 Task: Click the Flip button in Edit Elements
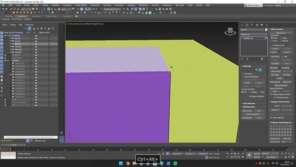259,111
